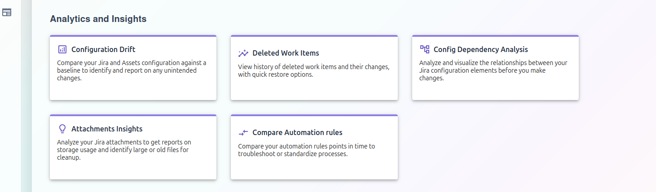This screenshot has height=192, width=656.
Task: Click blank area below Configuration Drift description
Action: point(133,91)
